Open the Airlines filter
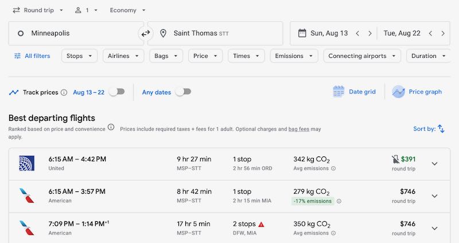 pyautogui.click(x=123, y=56)
